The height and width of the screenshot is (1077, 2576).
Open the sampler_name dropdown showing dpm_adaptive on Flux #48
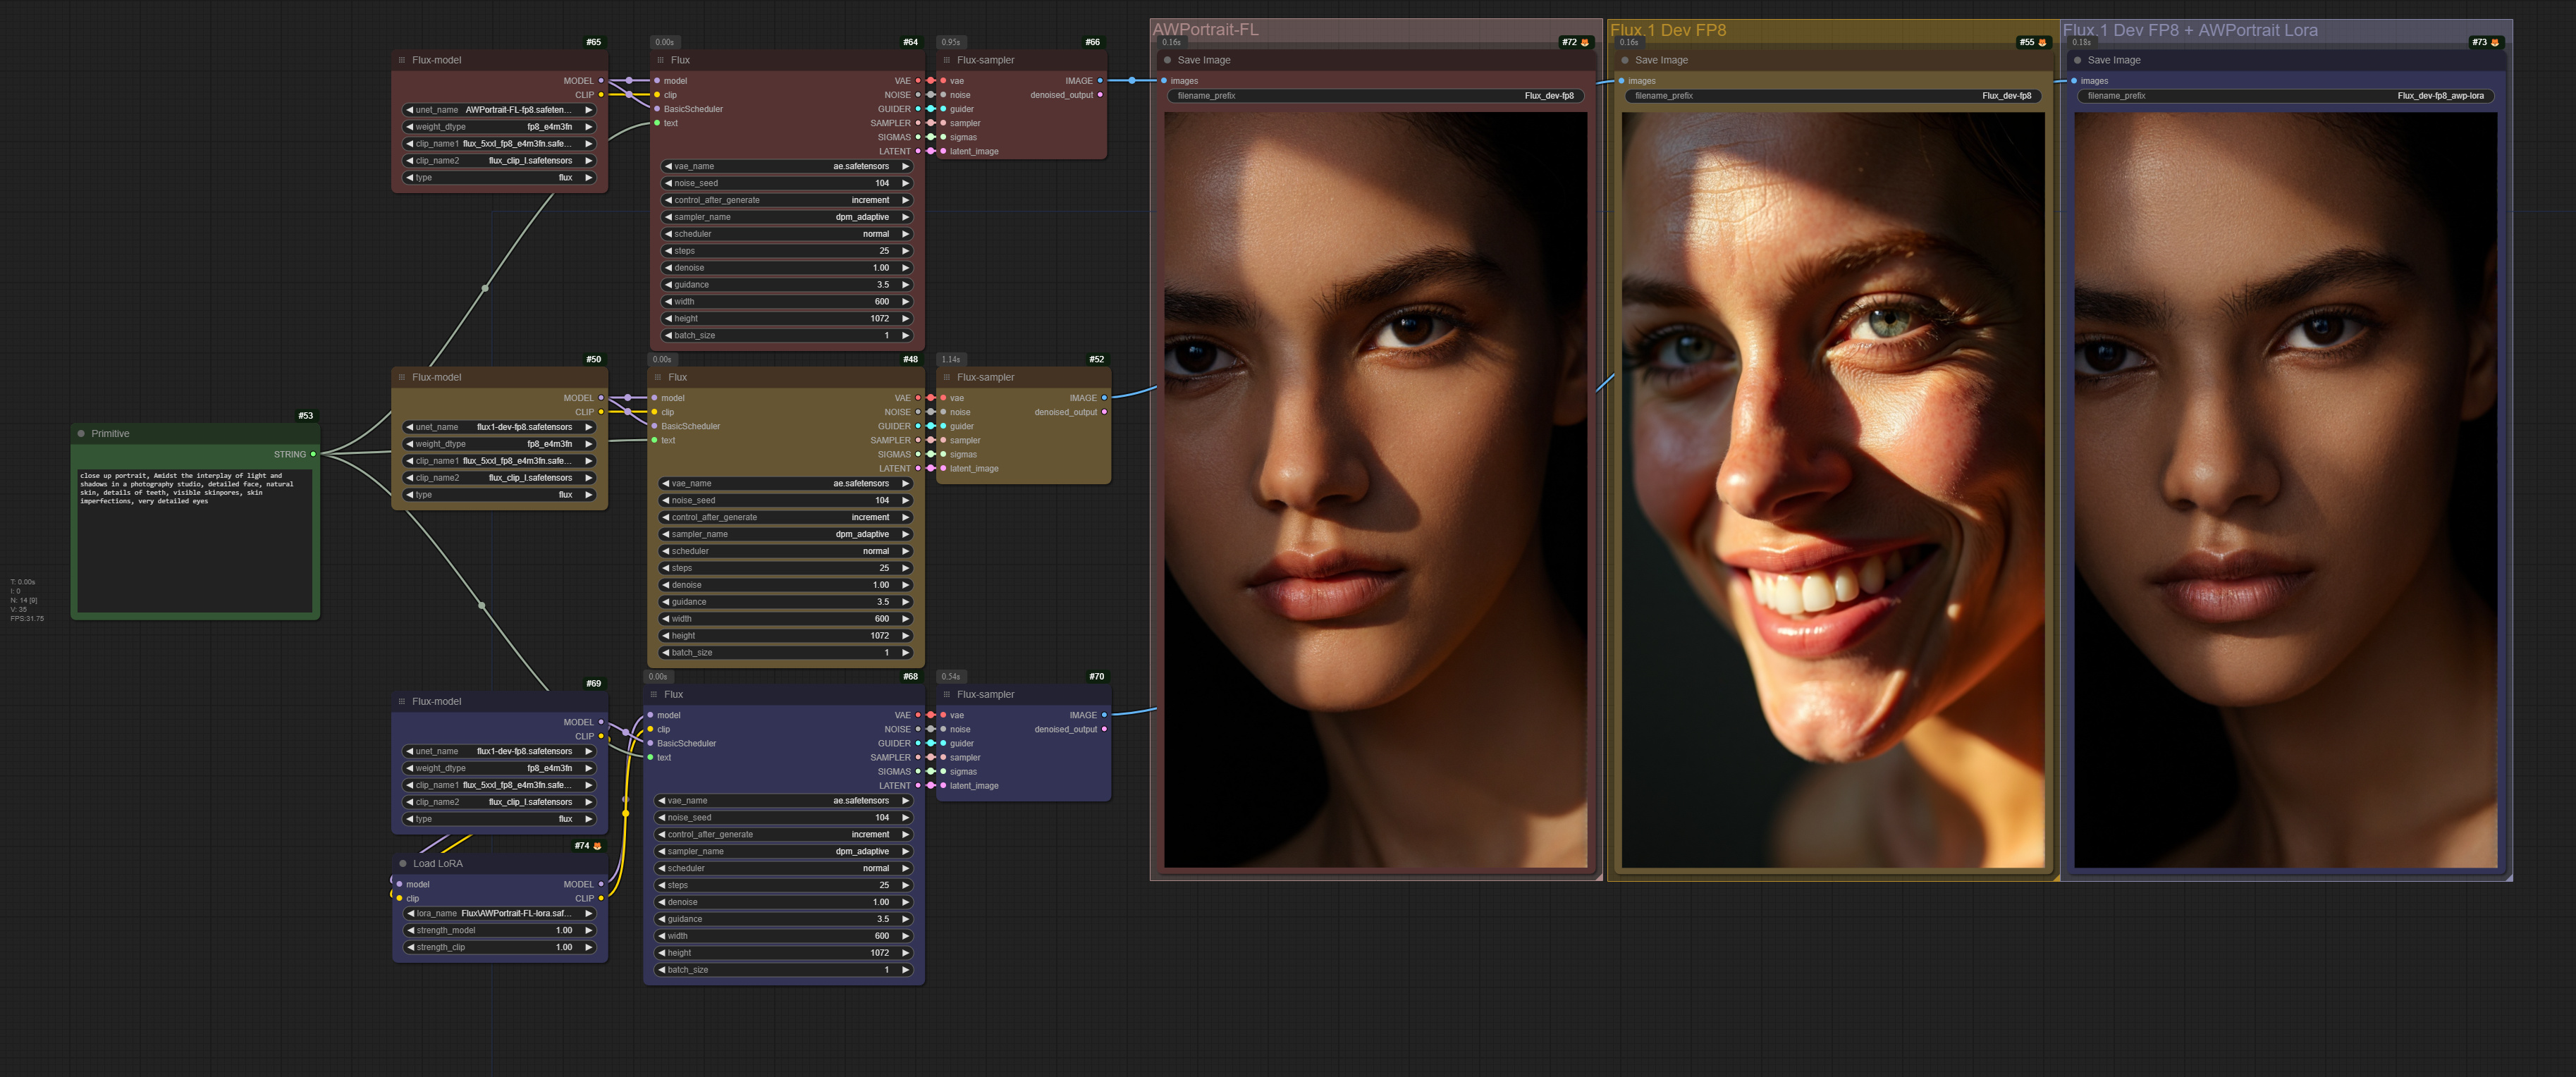coord(785,534)
